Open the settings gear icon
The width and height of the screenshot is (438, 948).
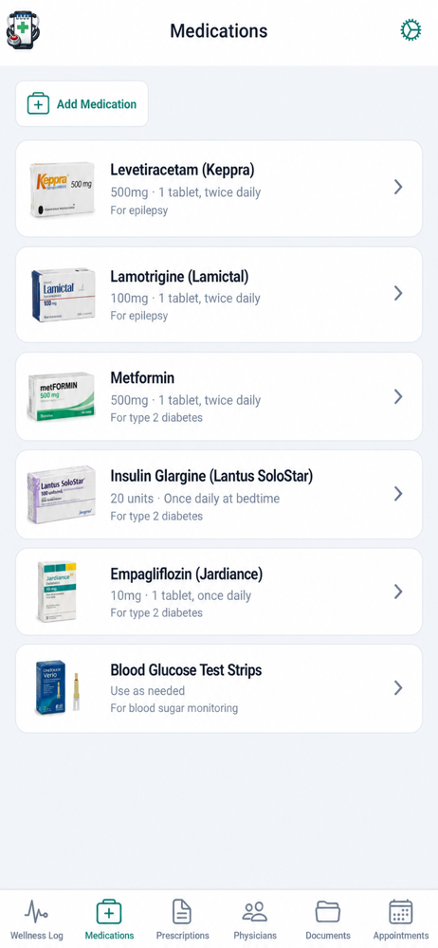[411, 29]
